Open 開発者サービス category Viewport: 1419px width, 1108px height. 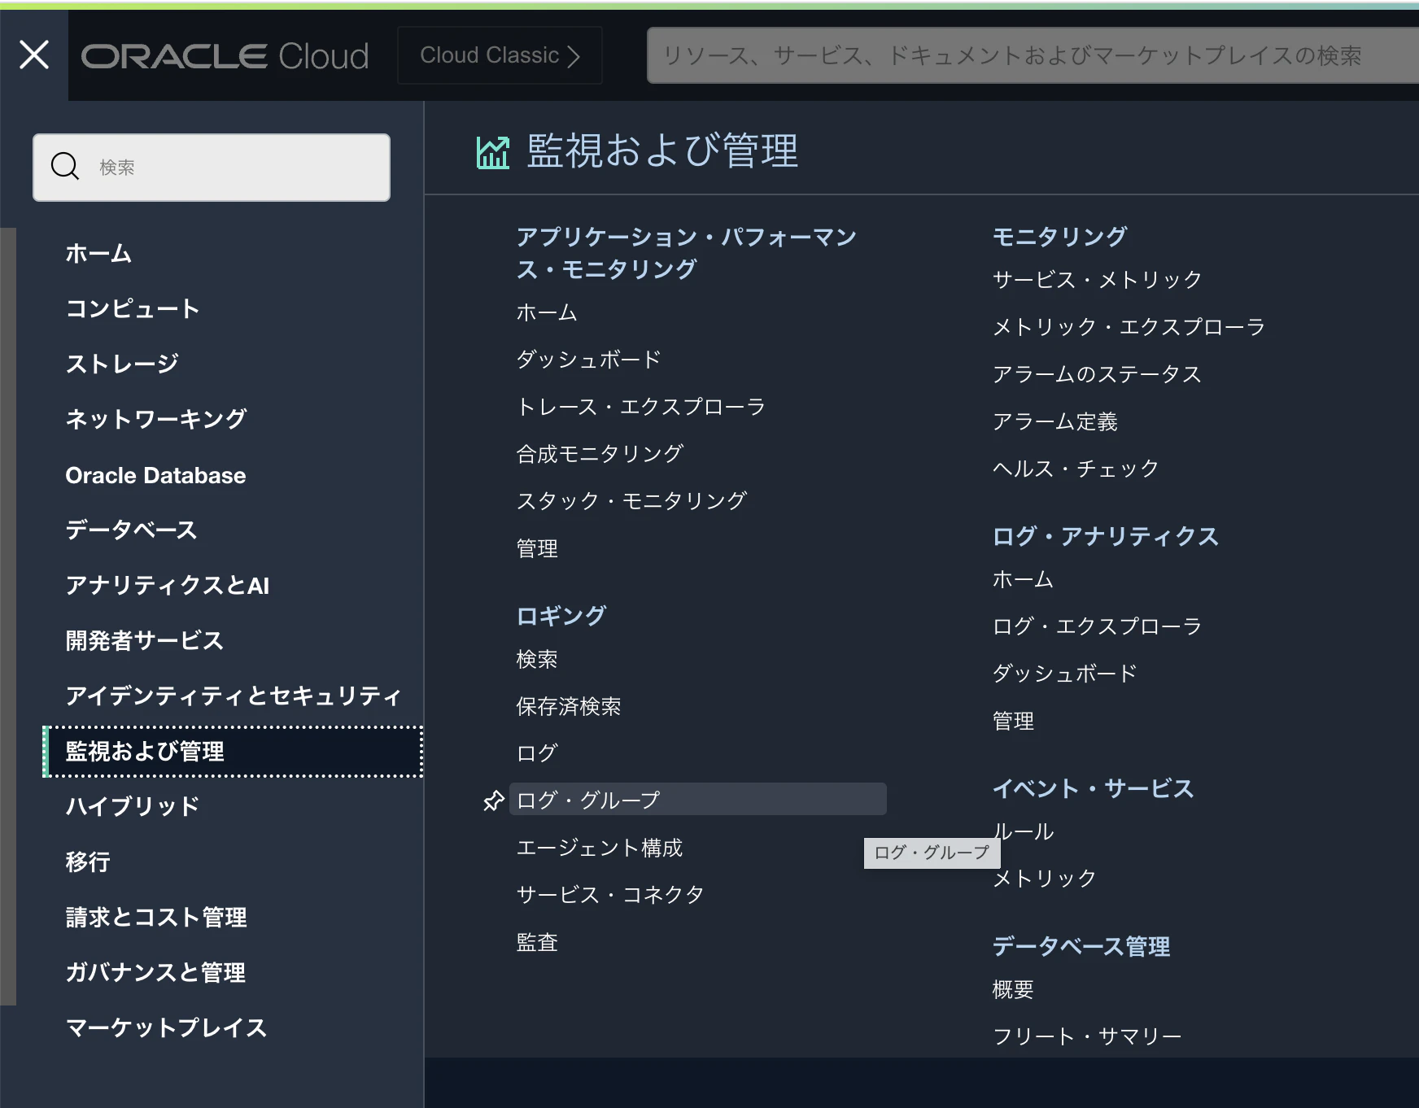coord(144,640)
